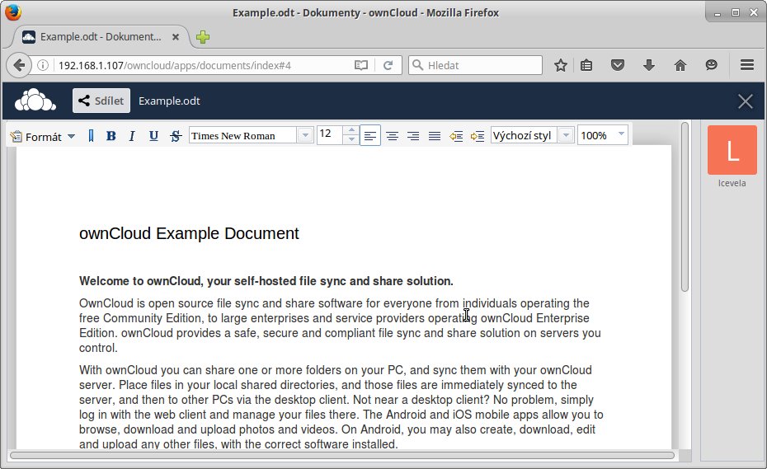Click the annotation marker icon
767x469 pixels.
tap(91, 136)
